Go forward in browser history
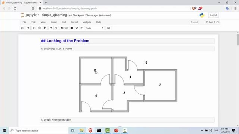Image resolution: width=239 pixels, height=134 pixels. (9, 9)
